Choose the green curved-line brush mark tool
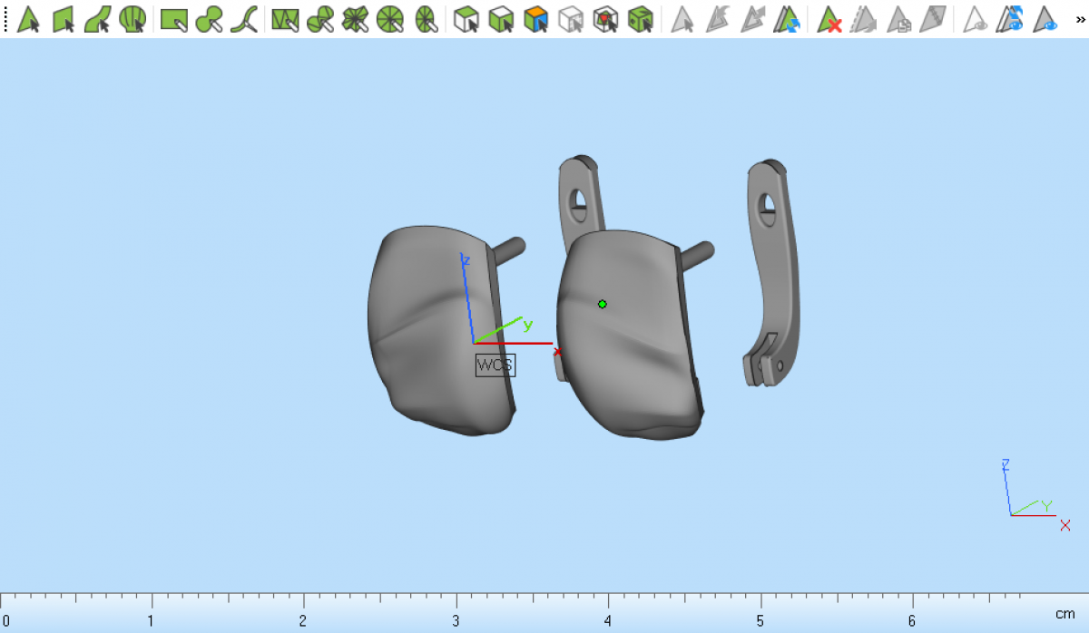1089x633 pixels. [x=243, y=19]
